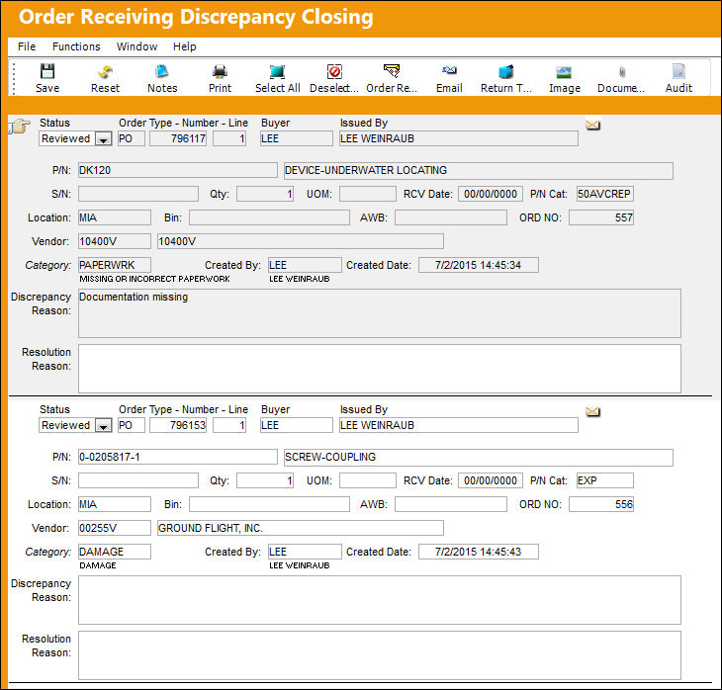Click ORD NO field 557
Screen dimensions: 722x690
coord(601,217)
